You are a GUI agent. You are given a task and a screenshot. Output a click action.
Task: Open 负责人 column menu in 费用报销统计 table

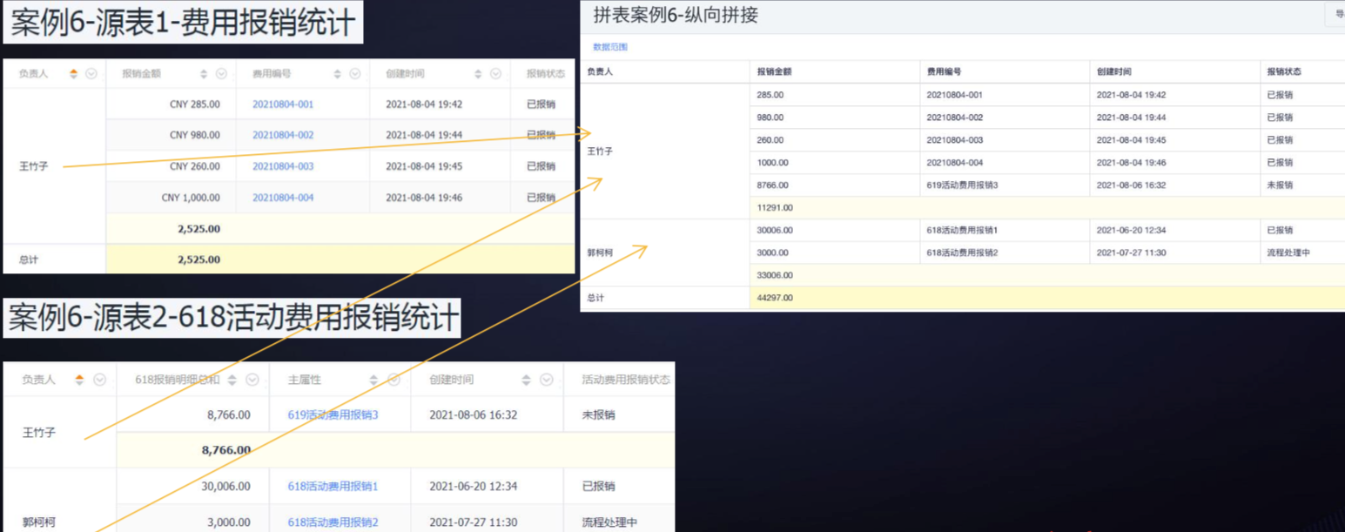[x=91, y=74]
